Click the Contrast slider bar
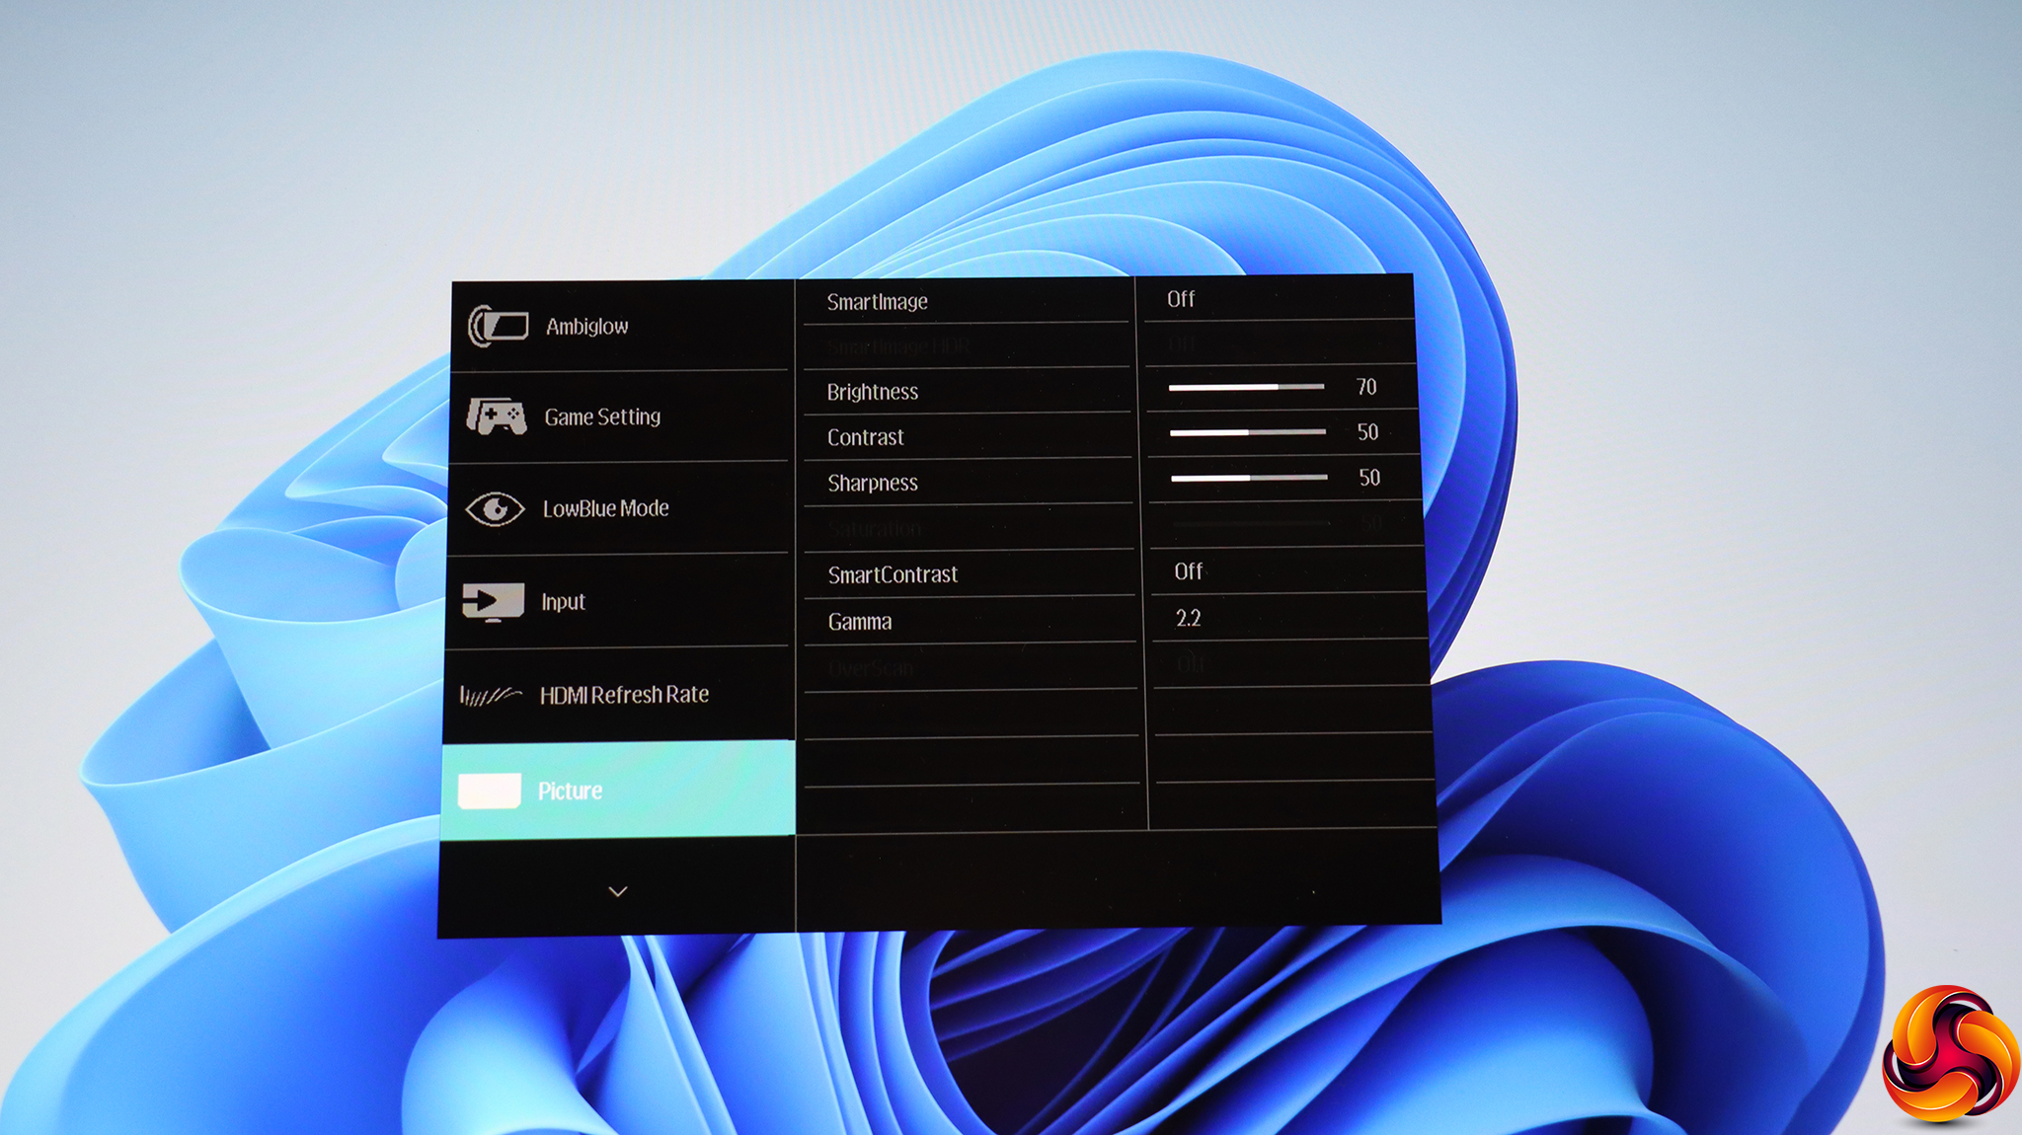Screen dimensions: 2022x1135 click(1248, 432)
